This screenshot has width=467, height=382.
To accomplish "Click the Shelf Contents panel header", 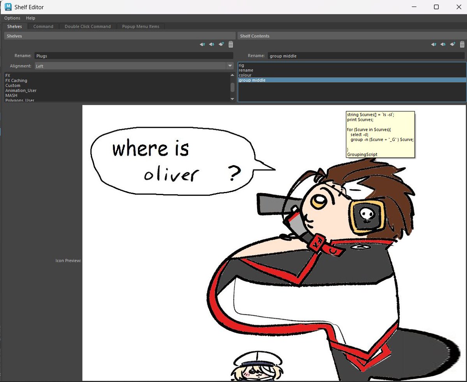I will click(352, 36).
